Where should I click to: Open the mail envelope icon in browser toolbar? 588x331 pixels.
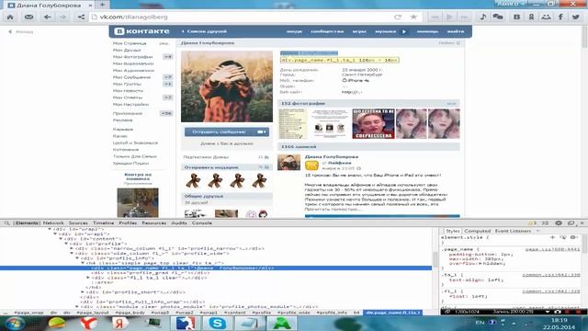point(28,17)
